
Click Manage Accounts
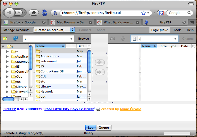(16, 30)
